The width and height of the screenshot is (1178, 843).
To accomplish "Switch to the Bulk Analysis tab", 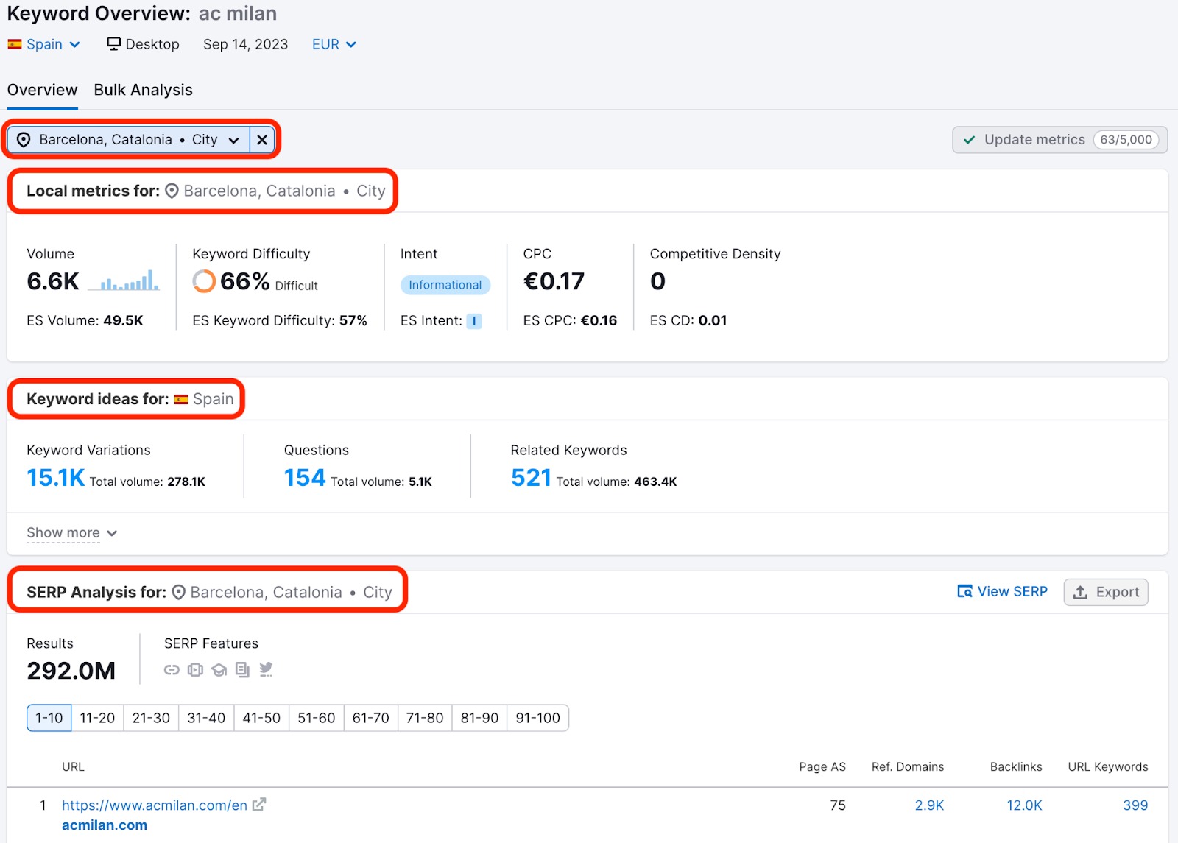I will [143, 90].
